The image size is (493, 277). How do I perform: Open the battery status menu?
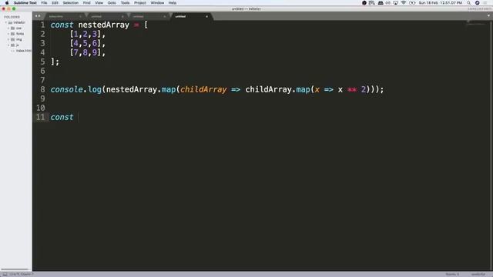click(x=412, y=3)
